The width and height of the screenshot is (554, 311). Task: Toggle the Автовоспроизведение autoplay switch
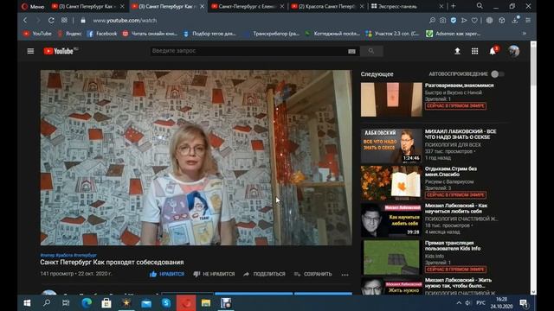(498, 74)
